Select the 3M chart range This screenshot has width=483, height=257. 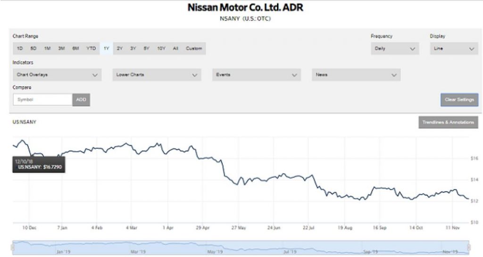point(61,48)
